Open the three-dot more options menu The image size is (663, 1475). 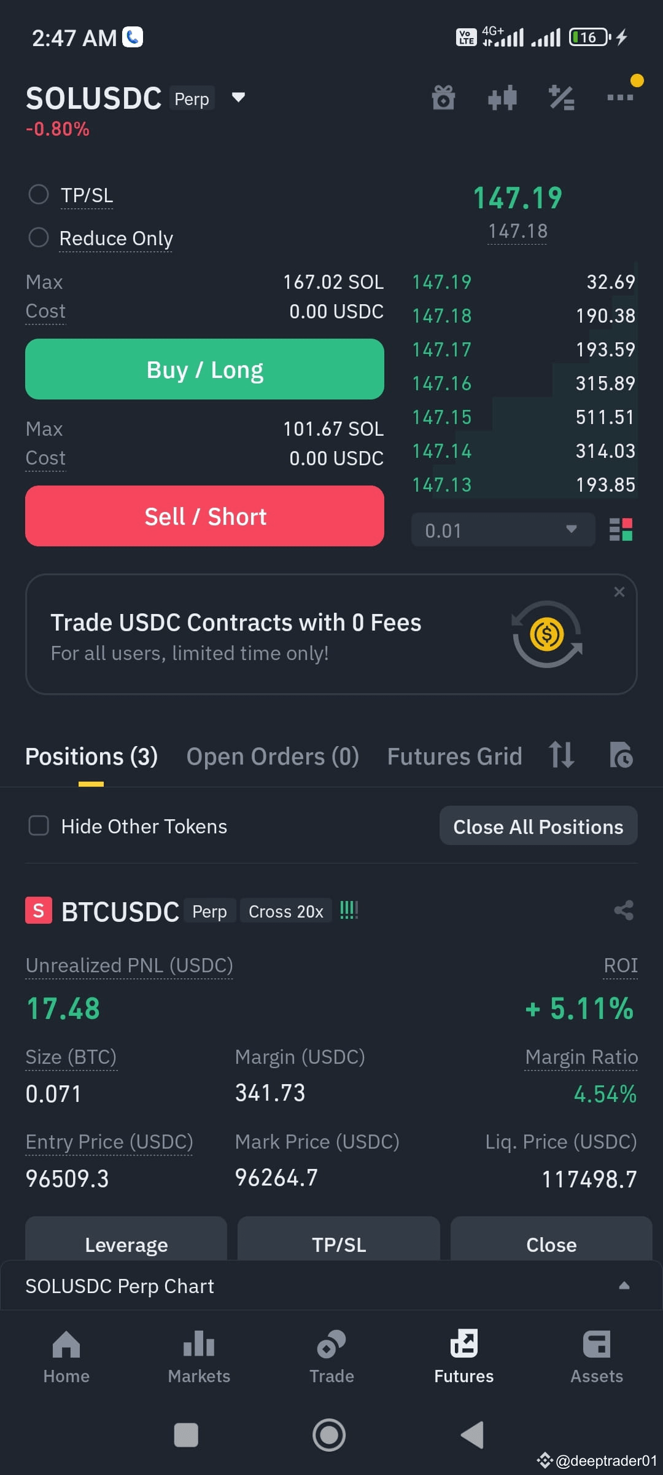(x=620, y=97)
